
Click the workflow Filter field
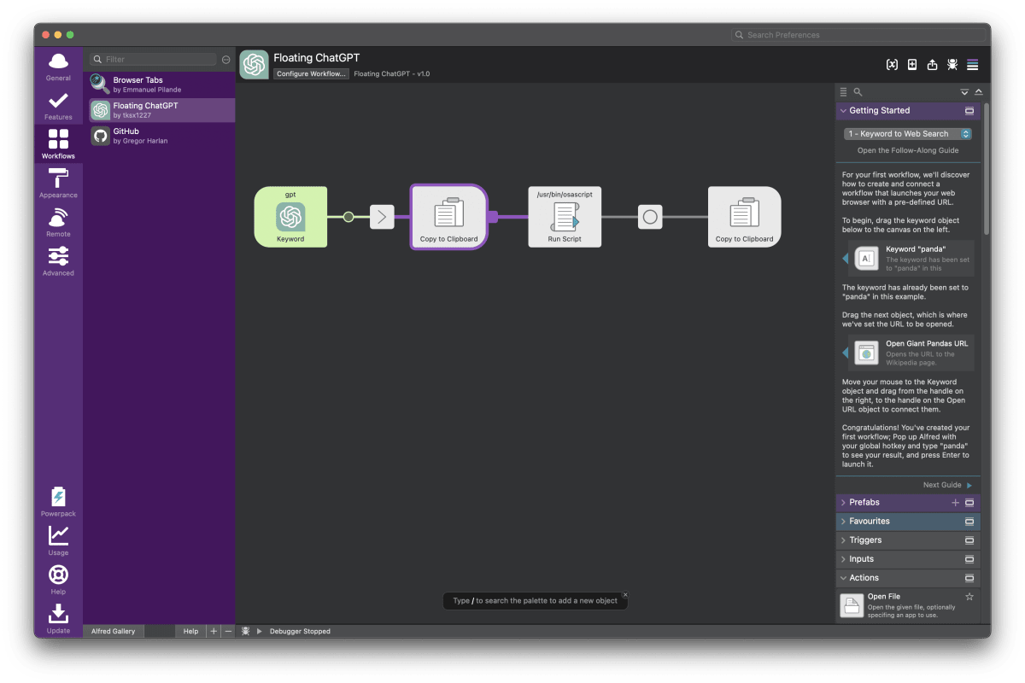pyautogui.click(x=154, y=60)
